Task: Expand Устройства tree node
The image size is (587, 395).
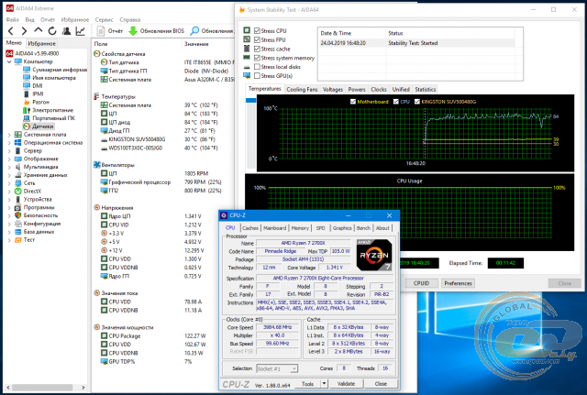Action: tap(9, 200)
